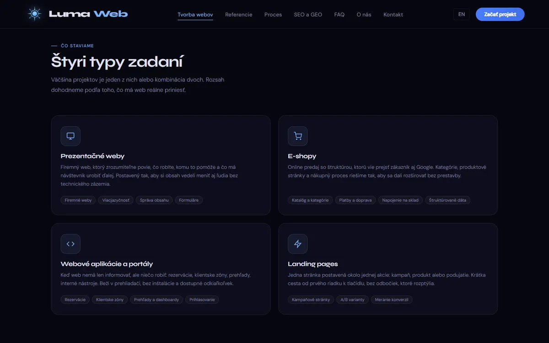Image resolution: width=549 pixels, height=343 pixels.
Task: Visit the O nás page link
Action: pos(364,15)
